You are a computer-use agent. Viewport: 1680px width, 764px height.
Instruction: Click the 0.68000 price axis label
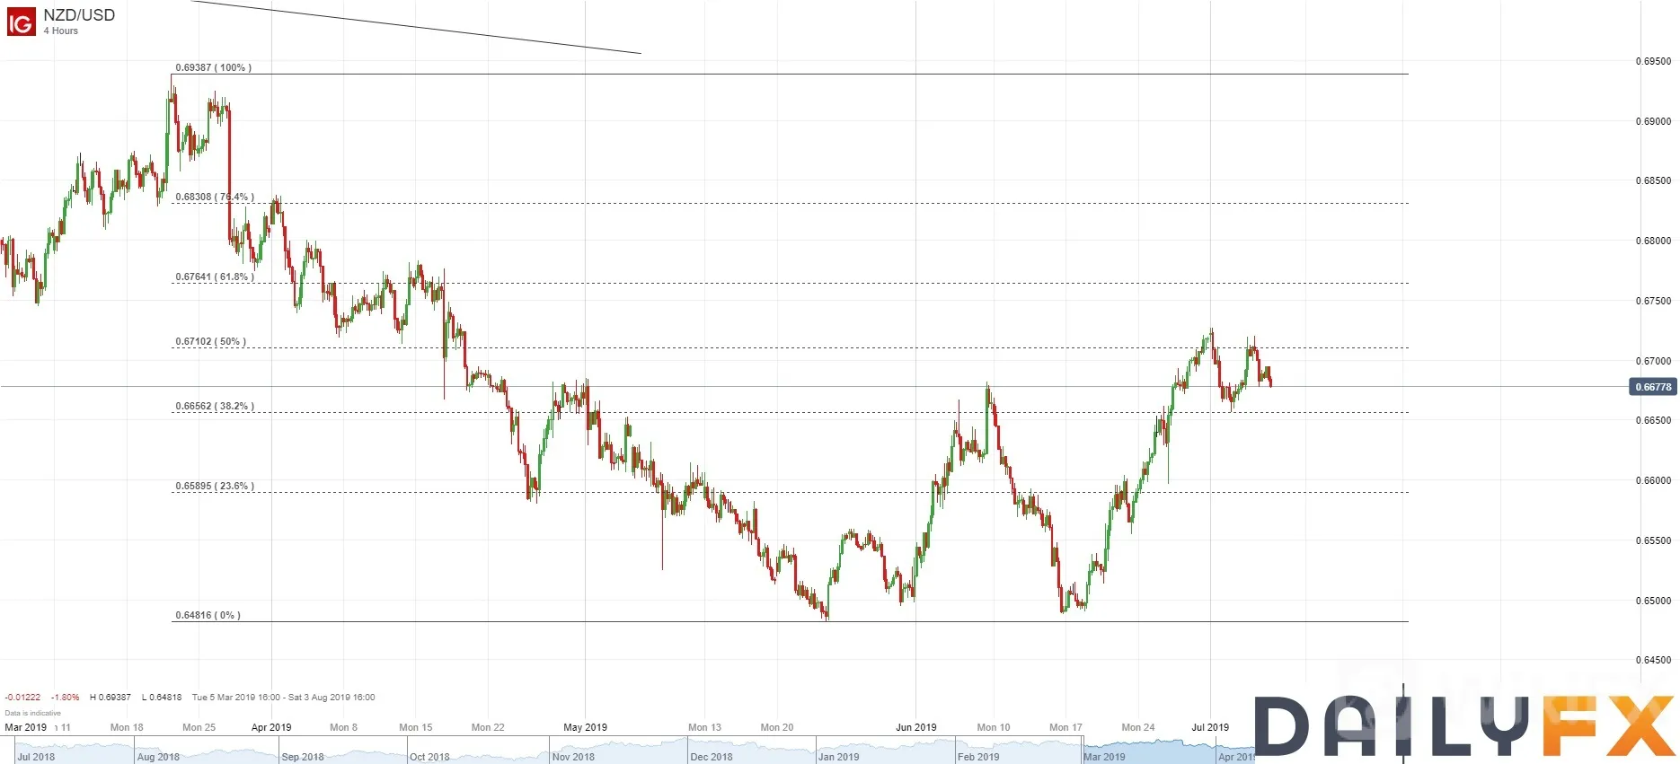click(1653, 241)
